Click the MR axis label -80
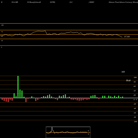Screen dimensions: 138x138 tap(135, 117)
